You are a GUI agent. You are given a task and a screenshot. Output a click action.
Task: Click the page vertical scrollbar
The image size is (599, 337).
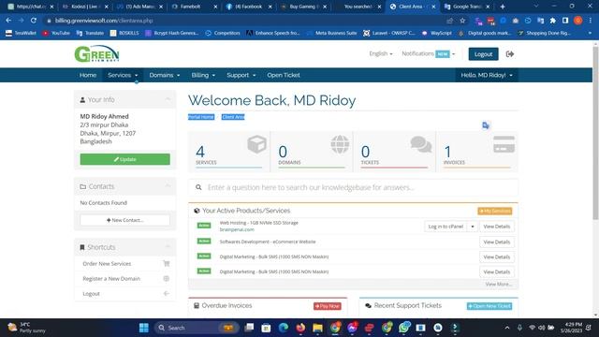click(x=595, y=132)
